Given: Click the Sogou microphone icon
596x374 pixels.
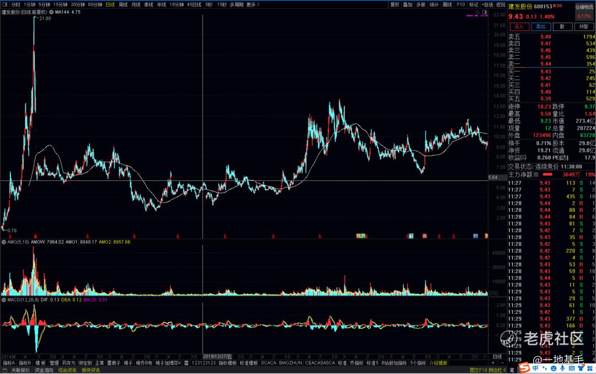Looking at the screenshot, I should pos(562,368).
